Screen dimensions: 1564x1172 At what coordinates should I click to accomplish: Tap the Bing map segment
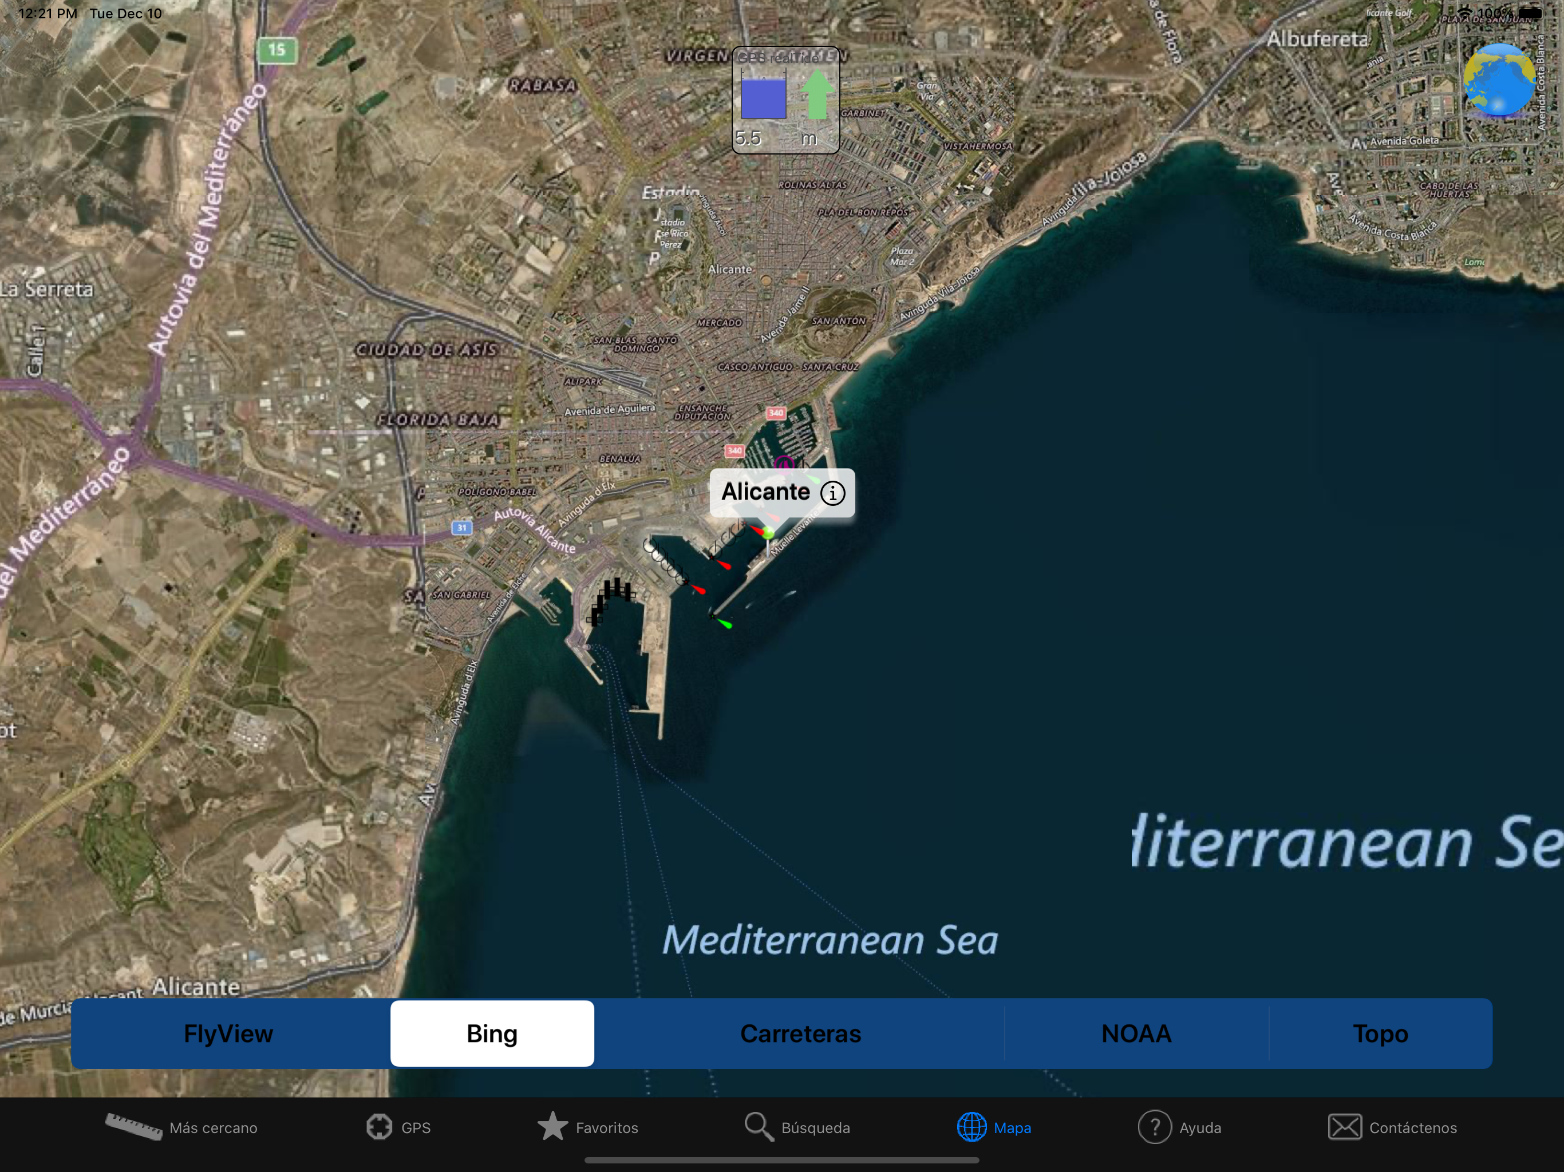pyautogui.click(x=492, y=1034)
